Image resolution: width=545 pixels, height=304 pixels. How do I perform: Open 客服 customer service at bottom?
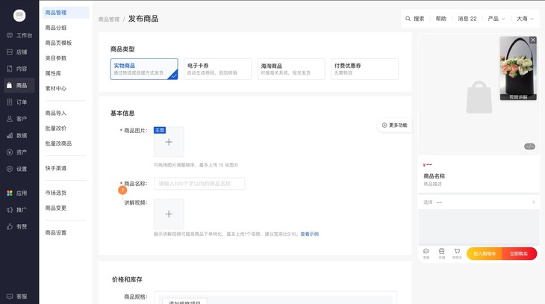(19, 297)
